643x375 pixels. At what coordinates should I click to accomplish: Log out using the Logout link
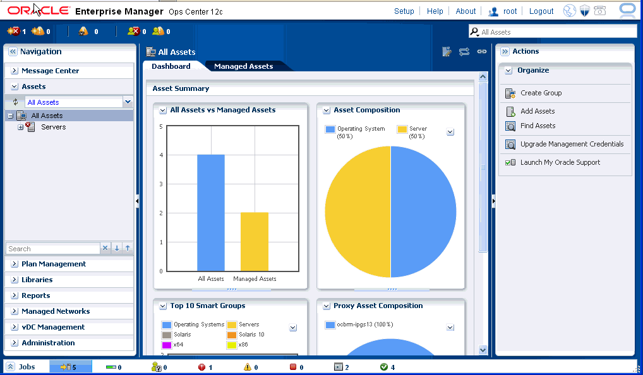541,11
